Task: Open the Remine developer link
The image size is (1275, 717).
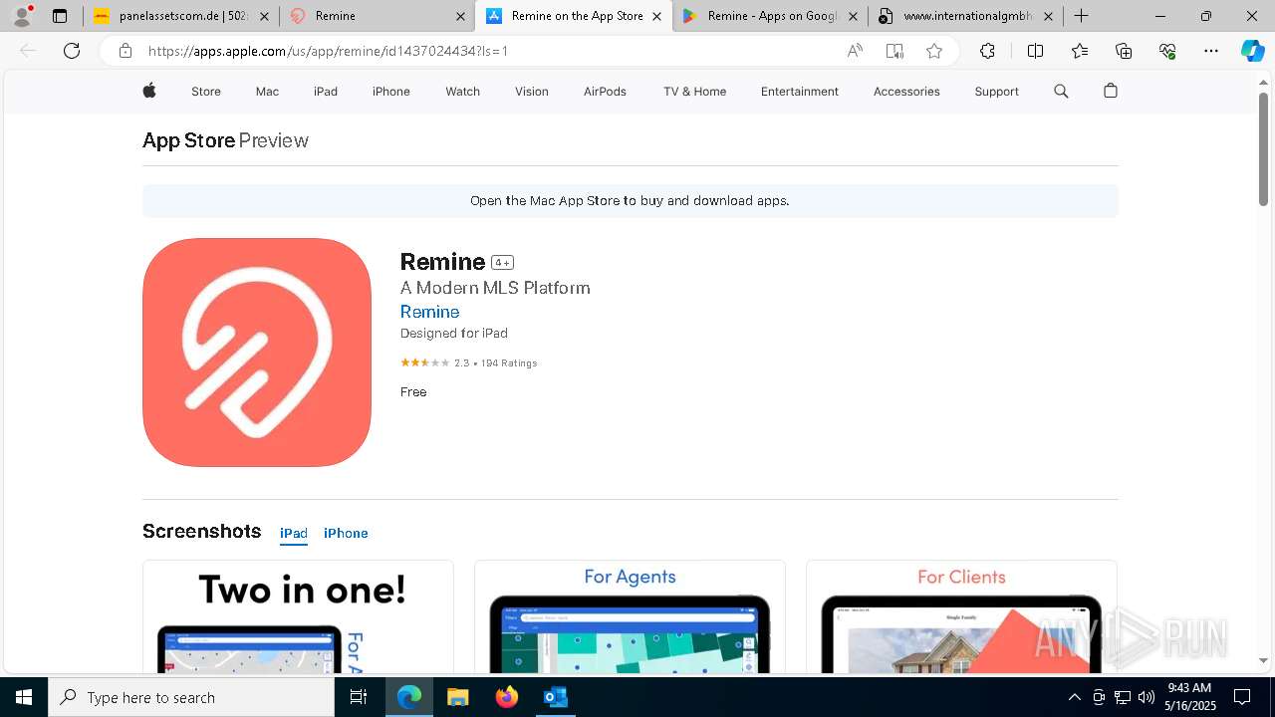Action: click(x=429, y=312)
